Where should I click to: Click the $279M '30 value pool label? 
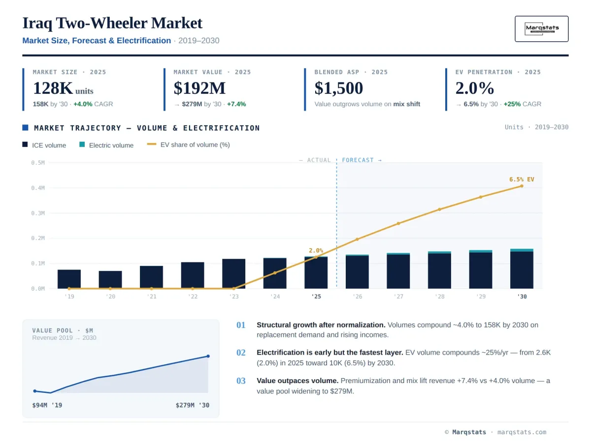point(192,405)
